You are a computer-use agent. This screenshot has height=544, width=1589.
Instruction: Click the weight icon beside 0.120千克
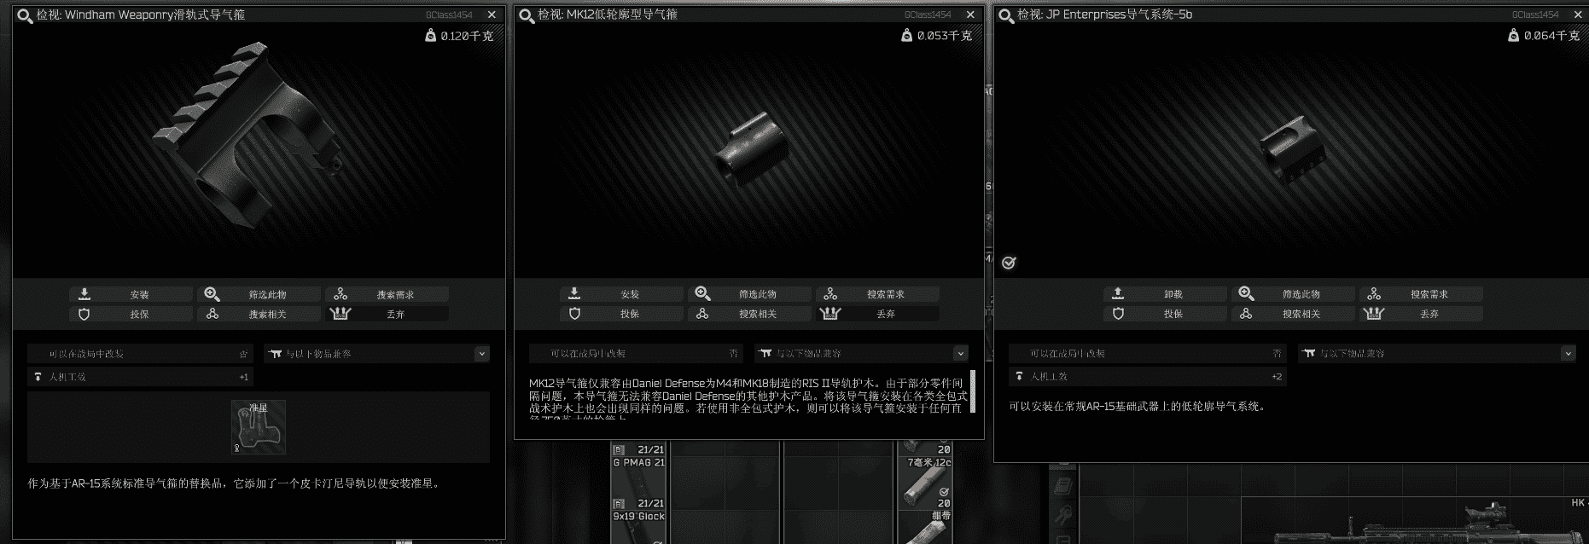click(431, 35)
